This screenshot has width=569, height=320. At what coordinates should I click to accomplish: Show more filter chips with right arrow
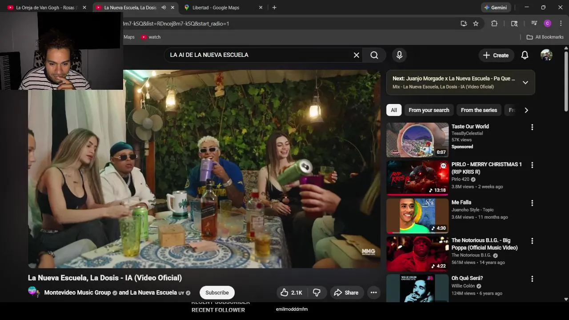point(526,110)
